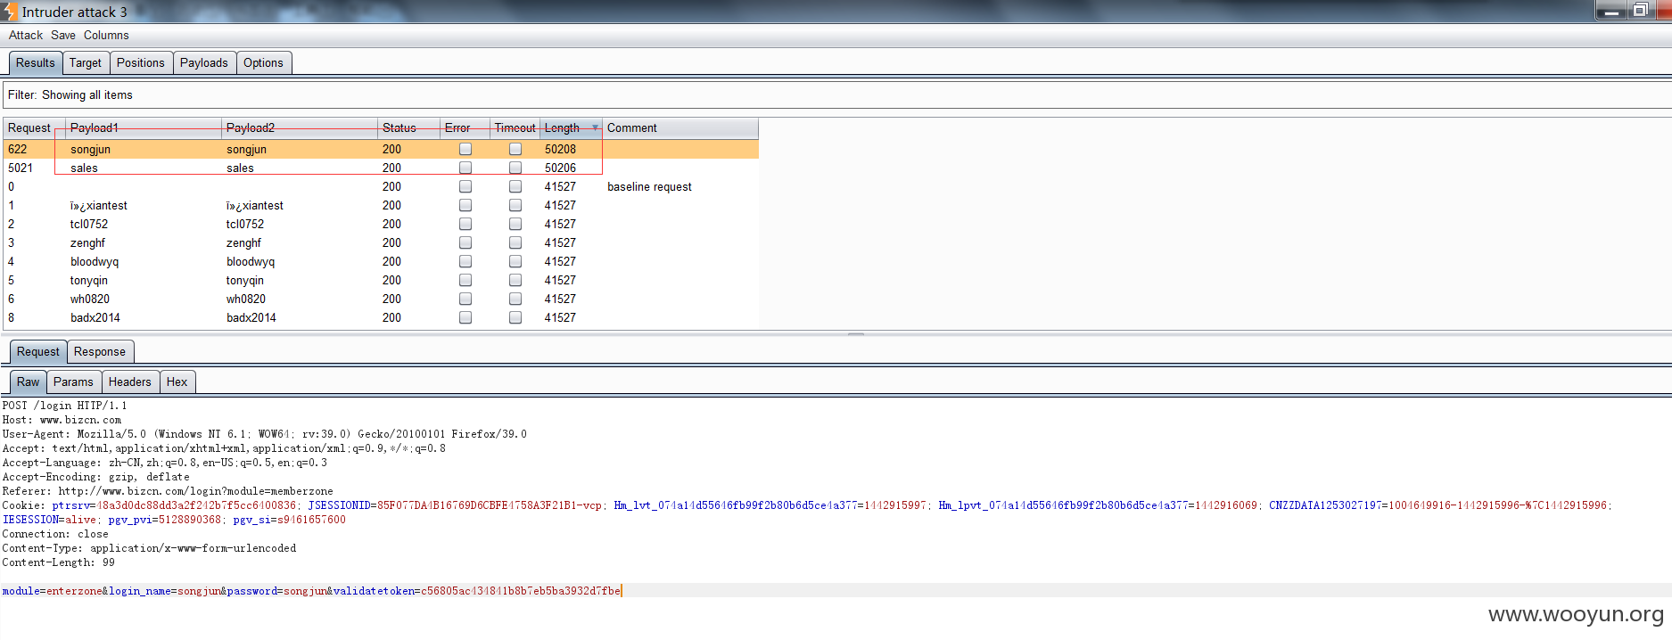Click the POST /login HTTP/1.1 request line
The image size is (1672, 640).
pos(64,406)
